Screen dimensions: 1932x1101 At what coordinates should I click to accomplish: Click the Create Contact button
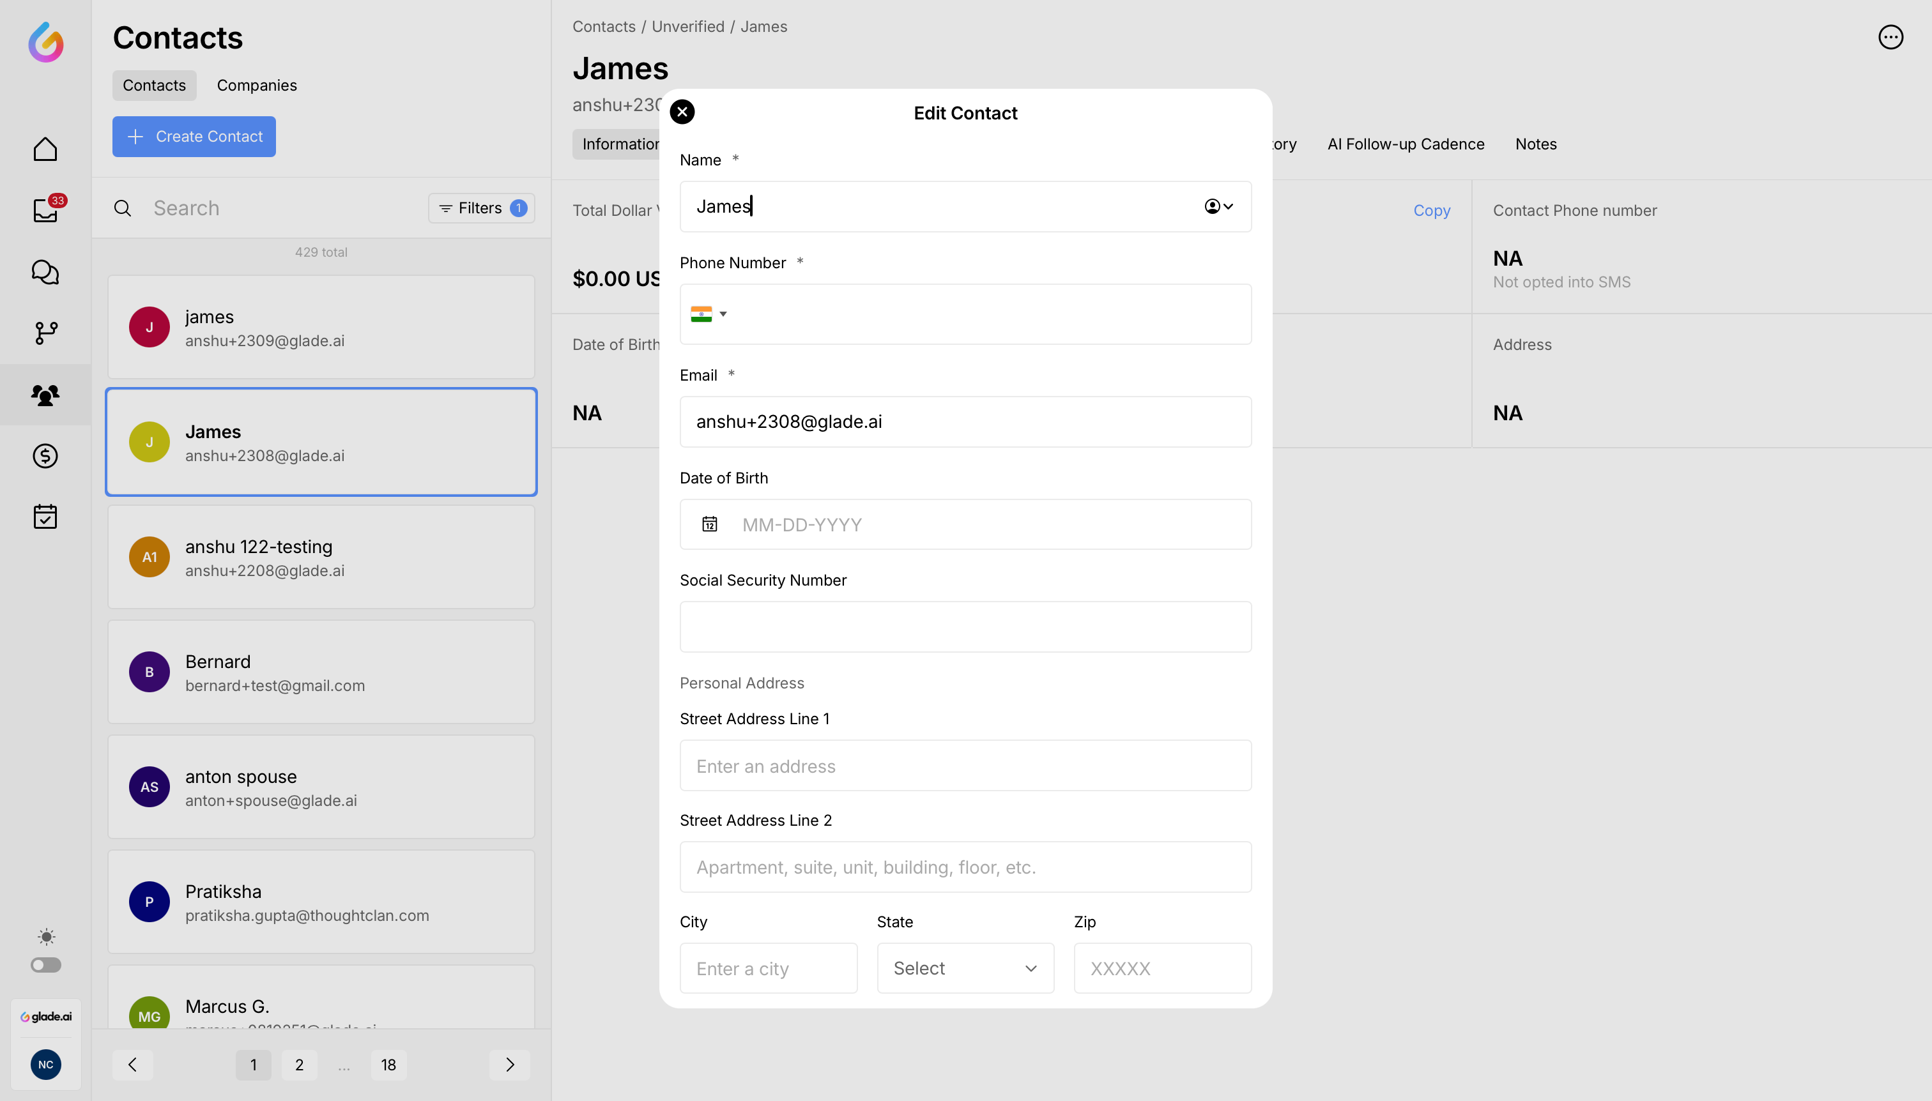click(194, 137)
